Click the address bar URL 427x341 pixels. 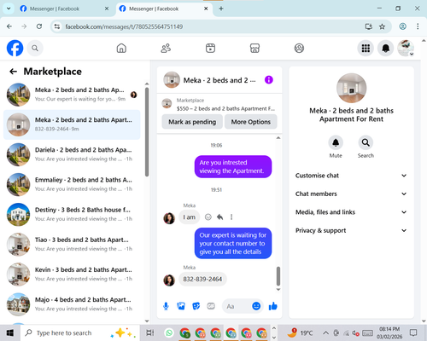pos(124,26)
